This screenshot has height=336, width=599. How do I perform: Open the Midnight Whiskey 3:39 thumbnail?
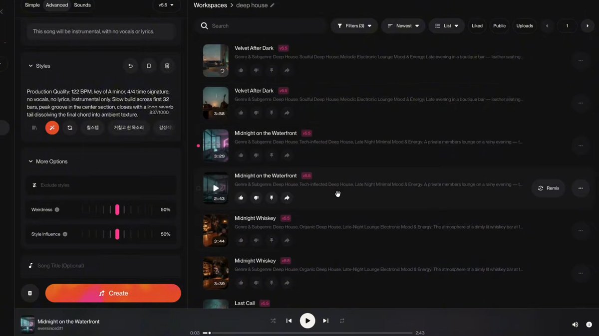tap(216, 273)
